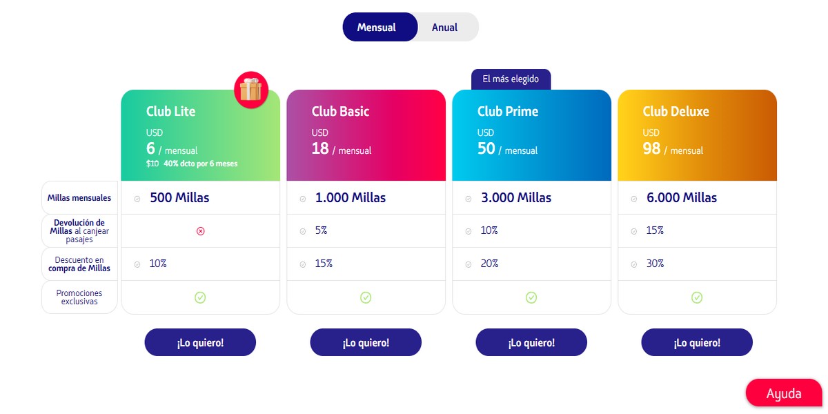The height and width of the screenshot is (414, 828).
Task: Switch billing to Mensual
Action: (x=377, y=28)
